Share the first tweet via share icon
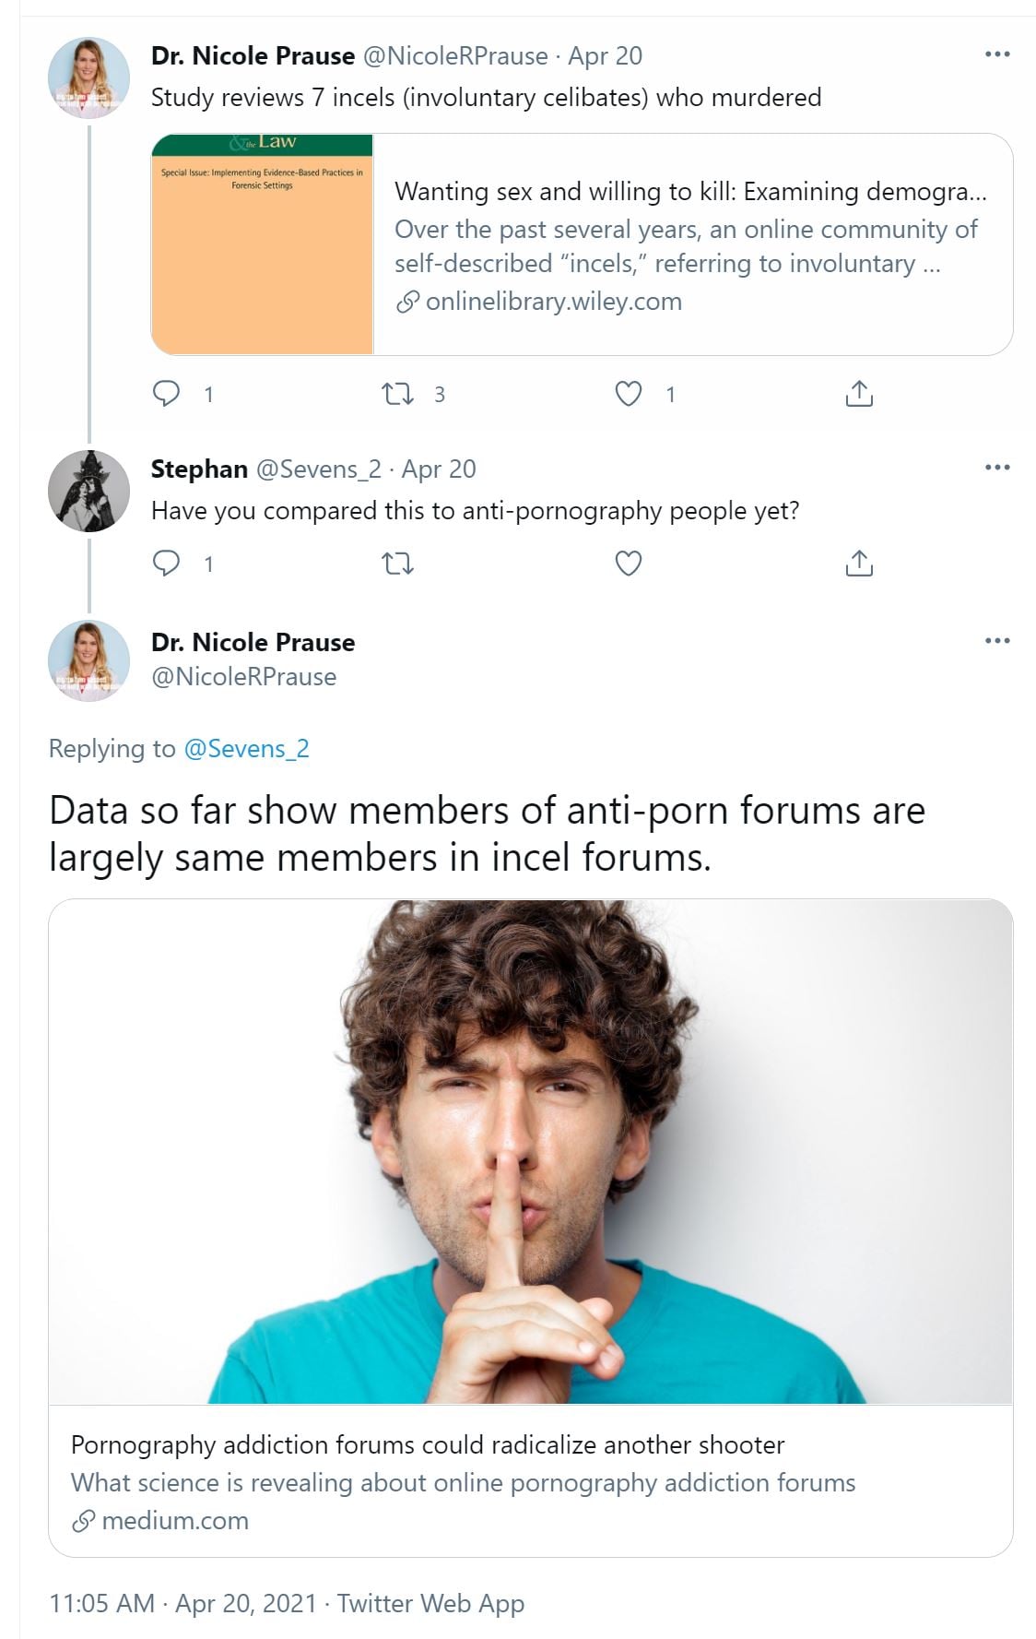The image size is (1036, 1639). click(858, 394)
